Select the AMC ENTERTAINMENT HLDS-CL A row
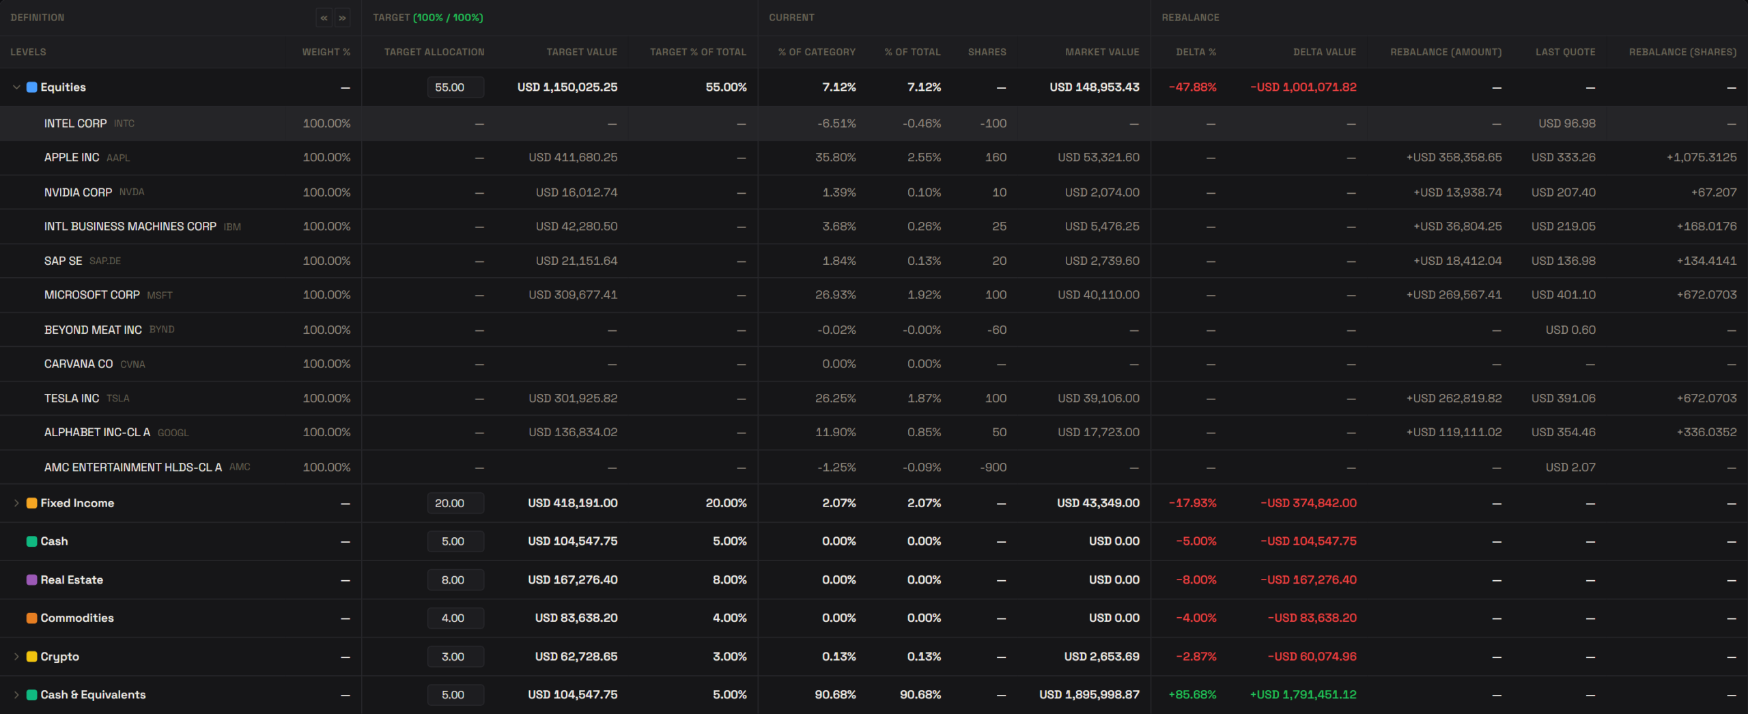This screenshot has height=714, width=1748. 874,467
